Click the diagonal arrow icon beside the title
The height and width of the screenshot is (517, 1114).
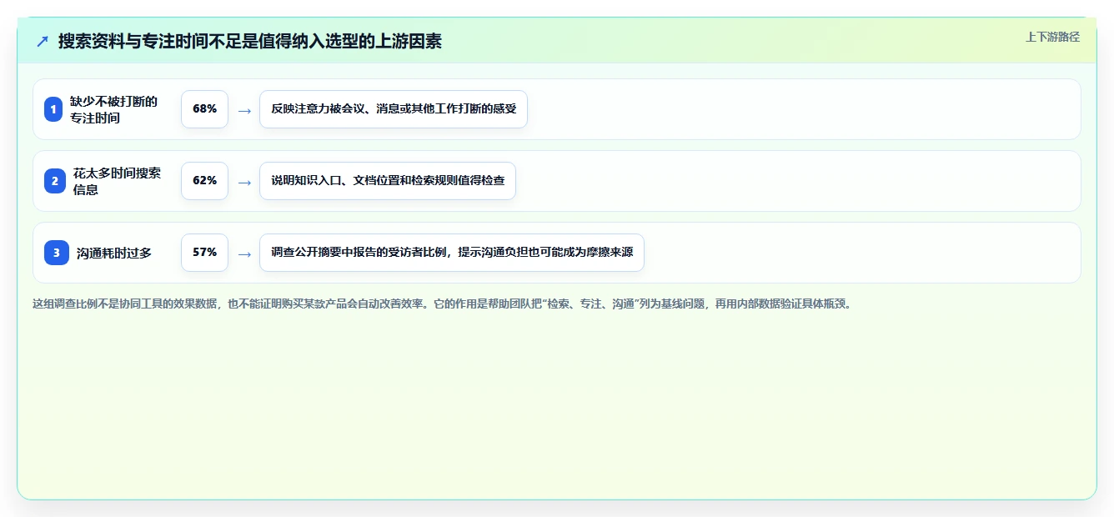tap(43, 41)
